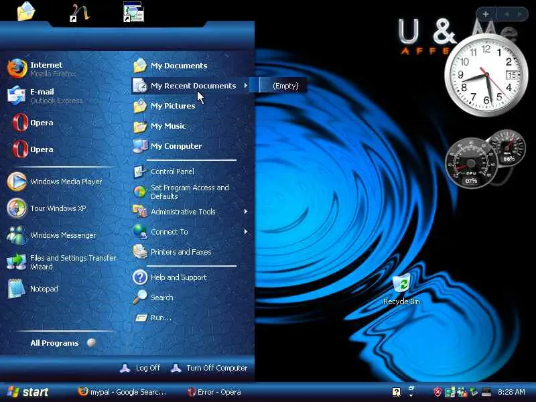The image size is (536, 402).
Task: Launch Files and Settings Transfer Wizard
Action: 62,262
